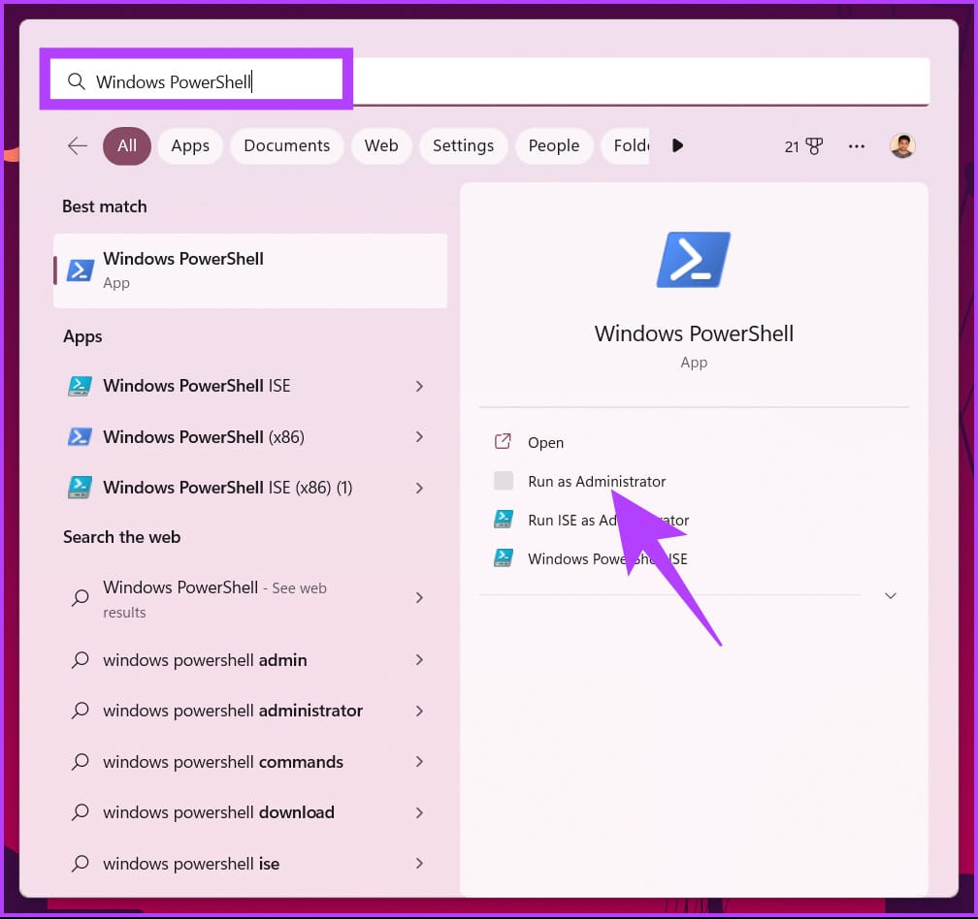
Task: Expand the Windows PowerShell ISE chevron
Action: pyautogui.click(x=419, y=386)
